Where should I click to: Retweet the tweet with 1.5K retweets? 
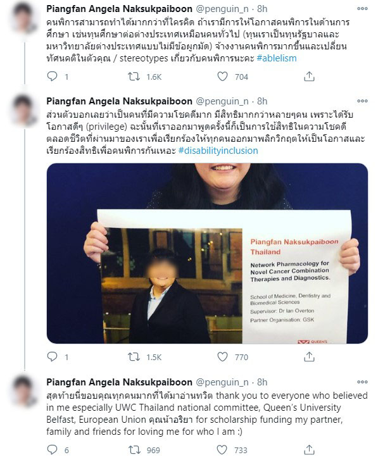(134, 357)
